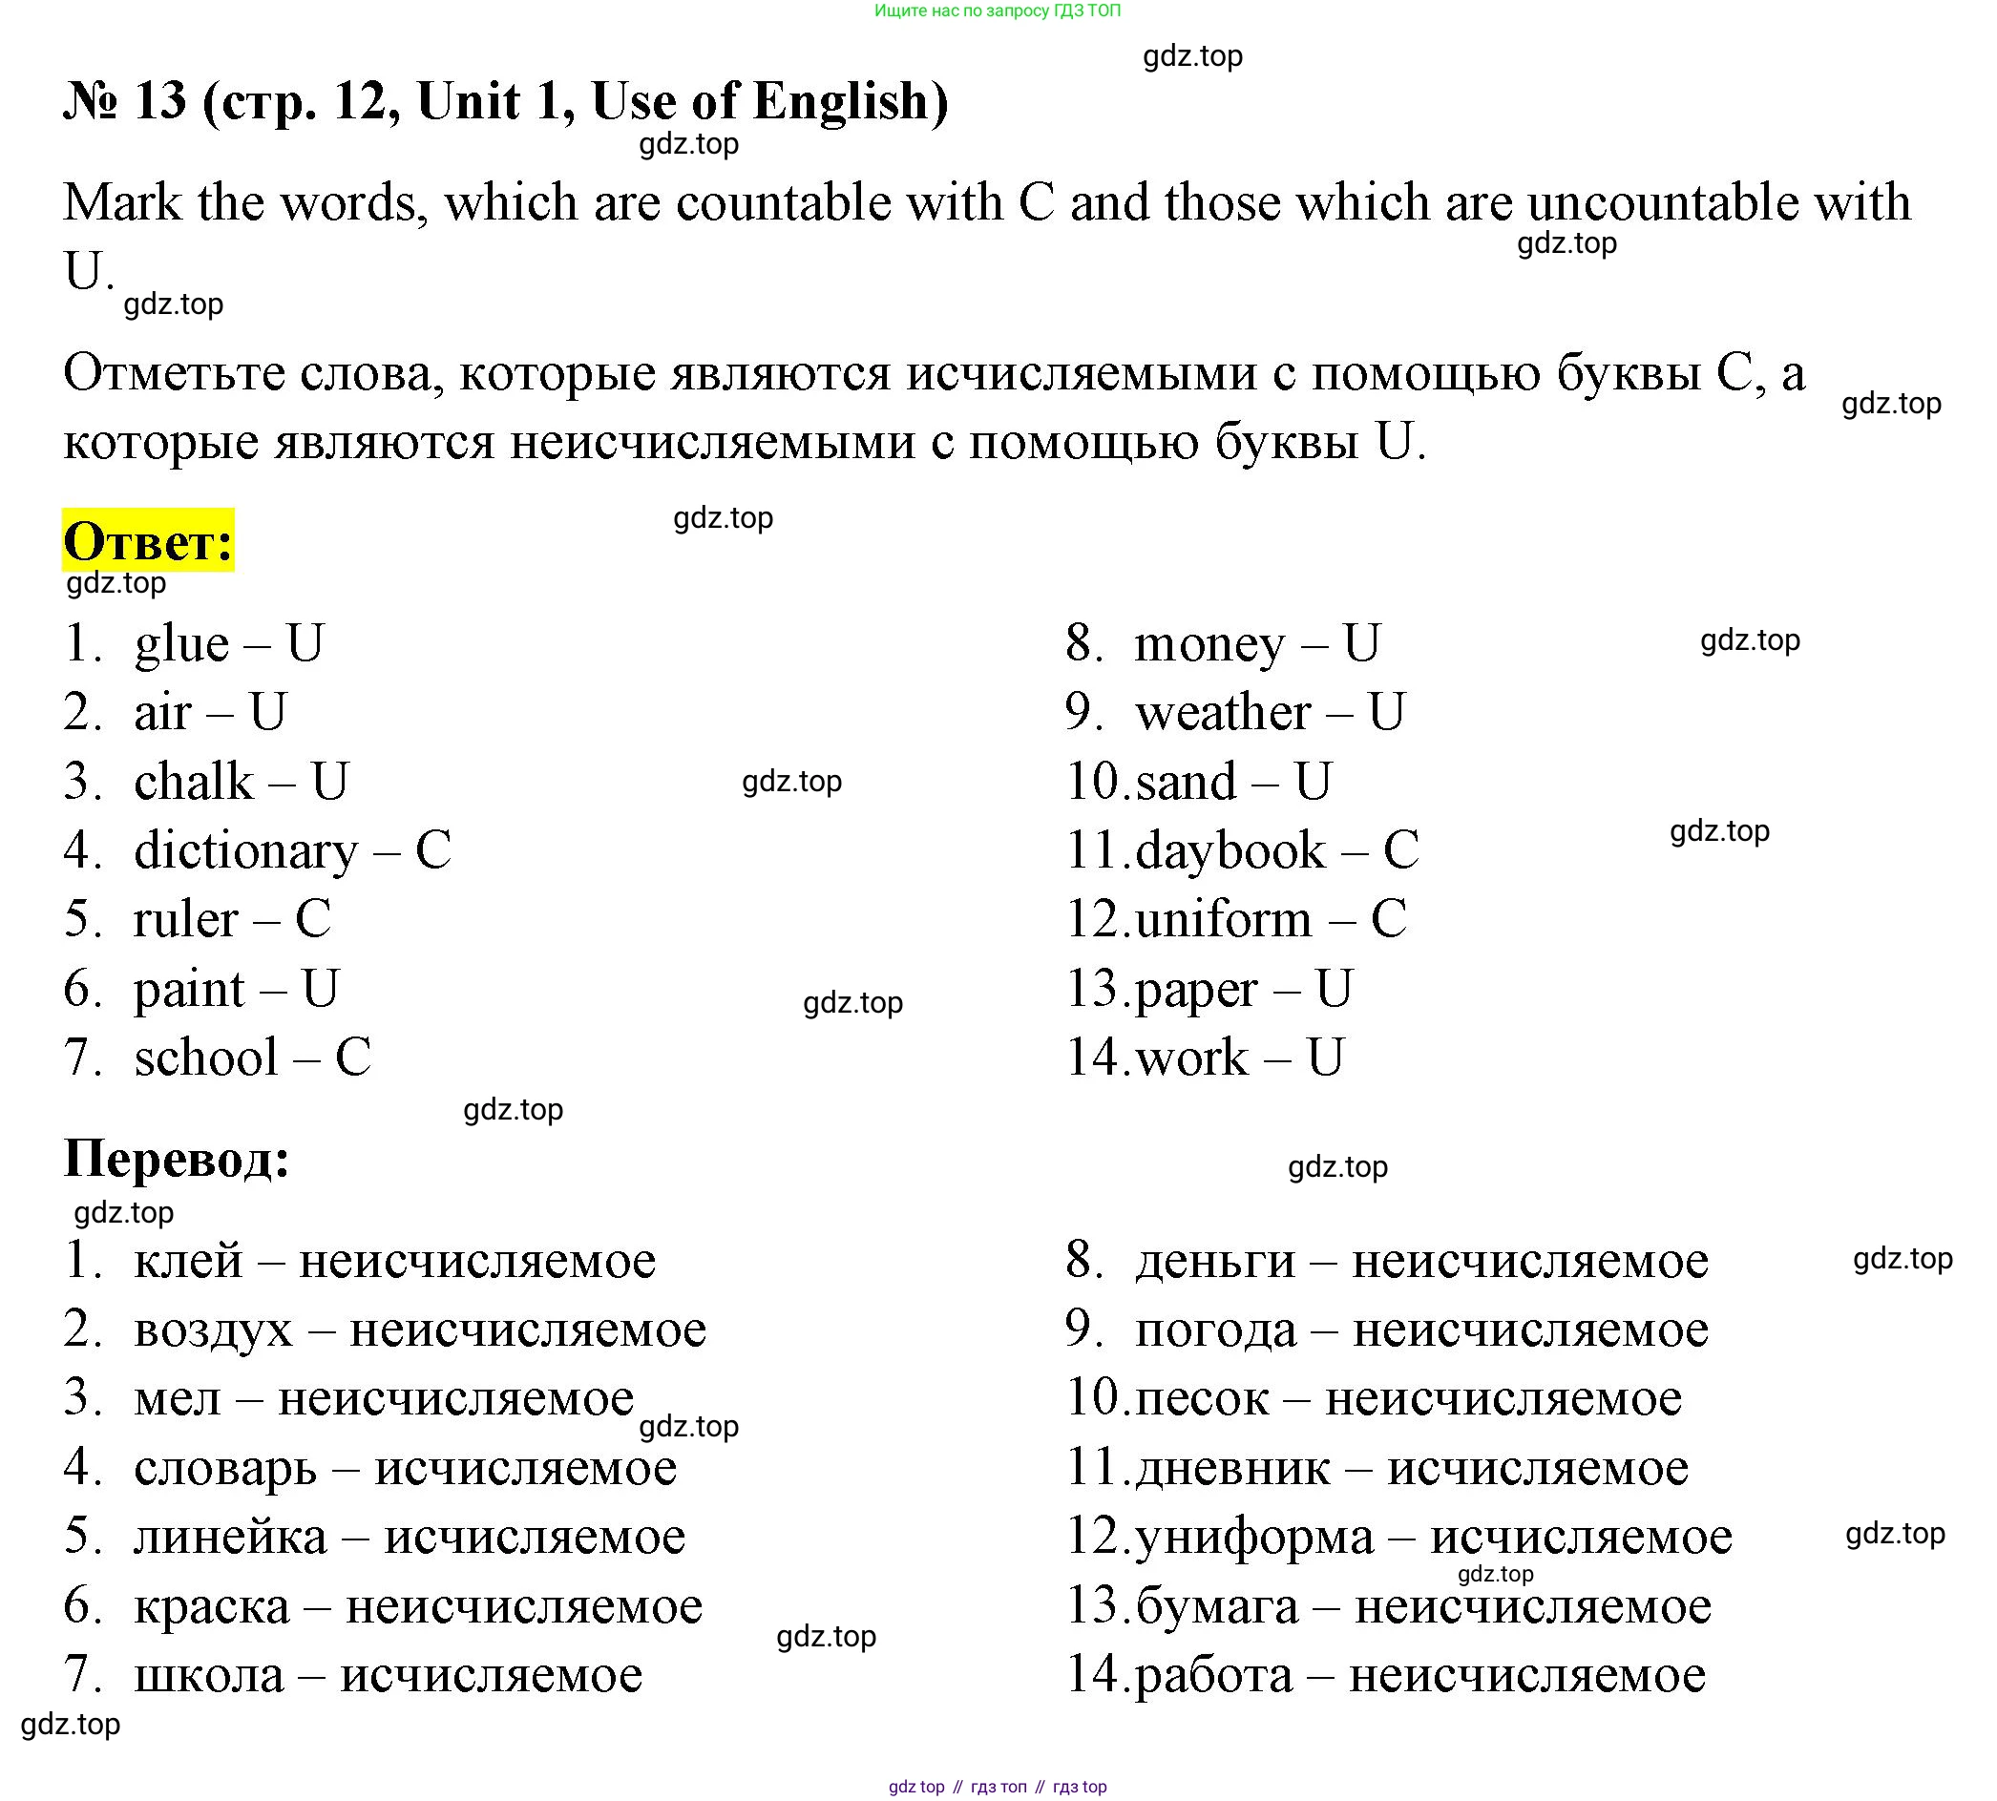
Task: Click answer item 'work – U'
Action: tap(1239, 1057)
